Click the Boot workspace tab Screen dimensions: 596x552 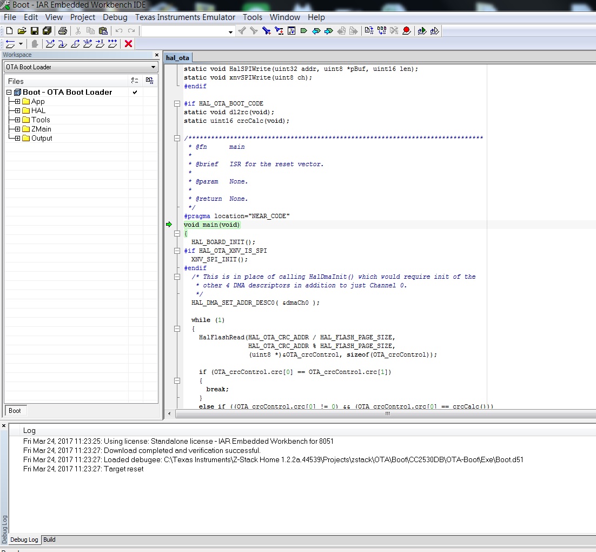15,410
